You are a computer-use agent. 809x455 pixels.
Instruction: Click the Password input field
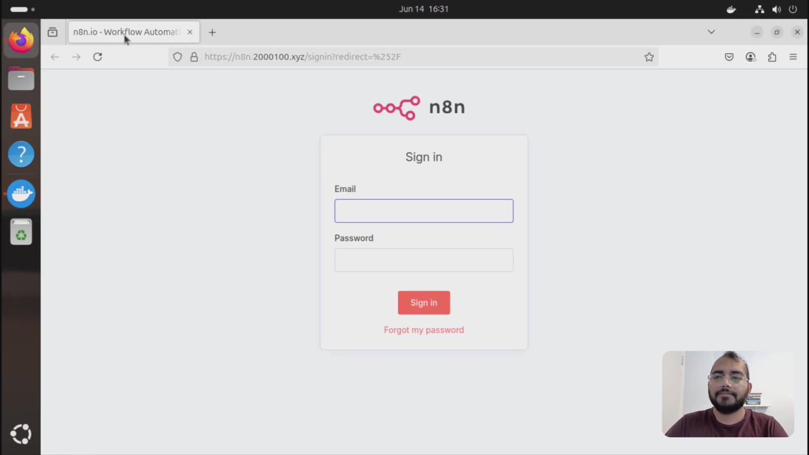(424, 260)
